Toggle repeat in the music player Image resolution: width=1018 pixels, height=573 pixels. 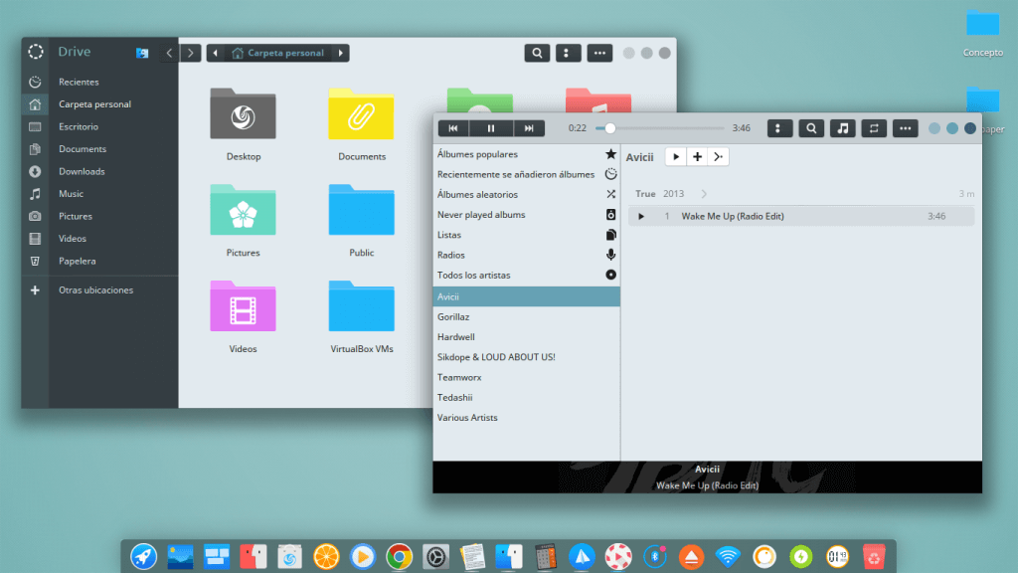[874, 128]
